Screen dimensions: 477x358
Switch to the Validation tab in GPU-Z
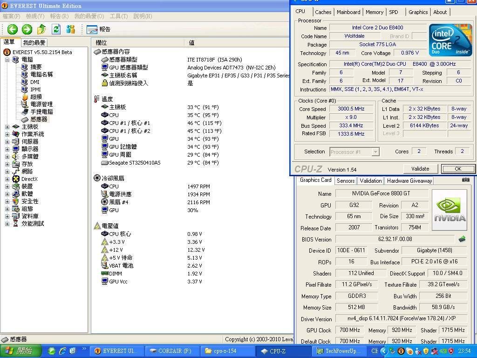tap(370, 181)
